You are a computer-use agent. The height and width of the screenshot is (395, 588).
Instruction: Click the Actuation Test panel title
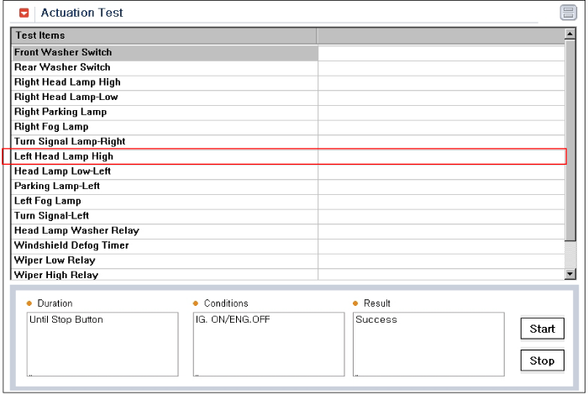81,13
